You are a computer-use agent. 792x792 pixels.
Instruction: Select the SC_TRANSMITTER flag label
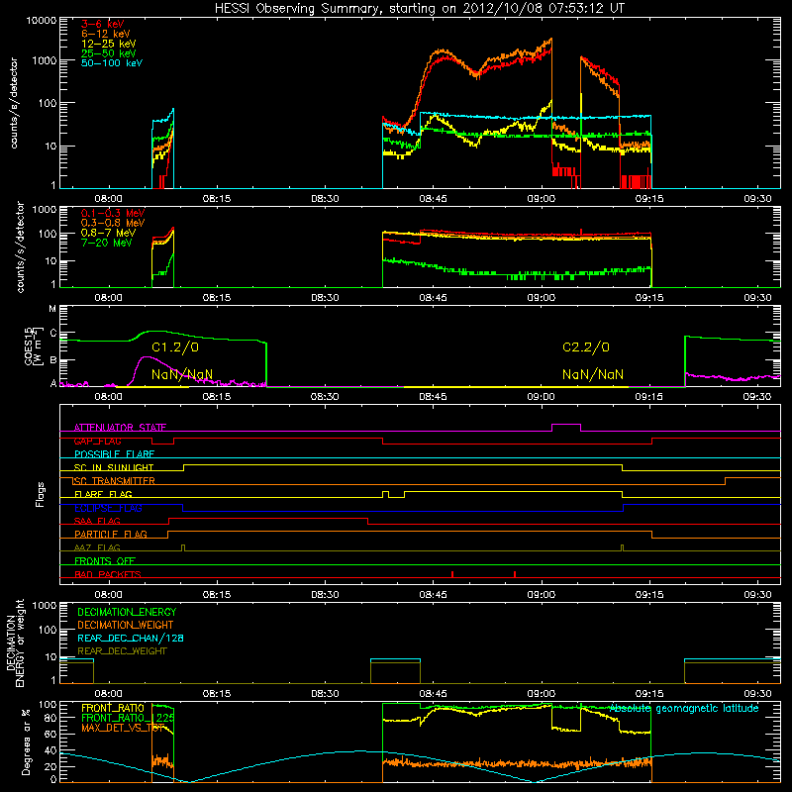[x=114, y=481]
